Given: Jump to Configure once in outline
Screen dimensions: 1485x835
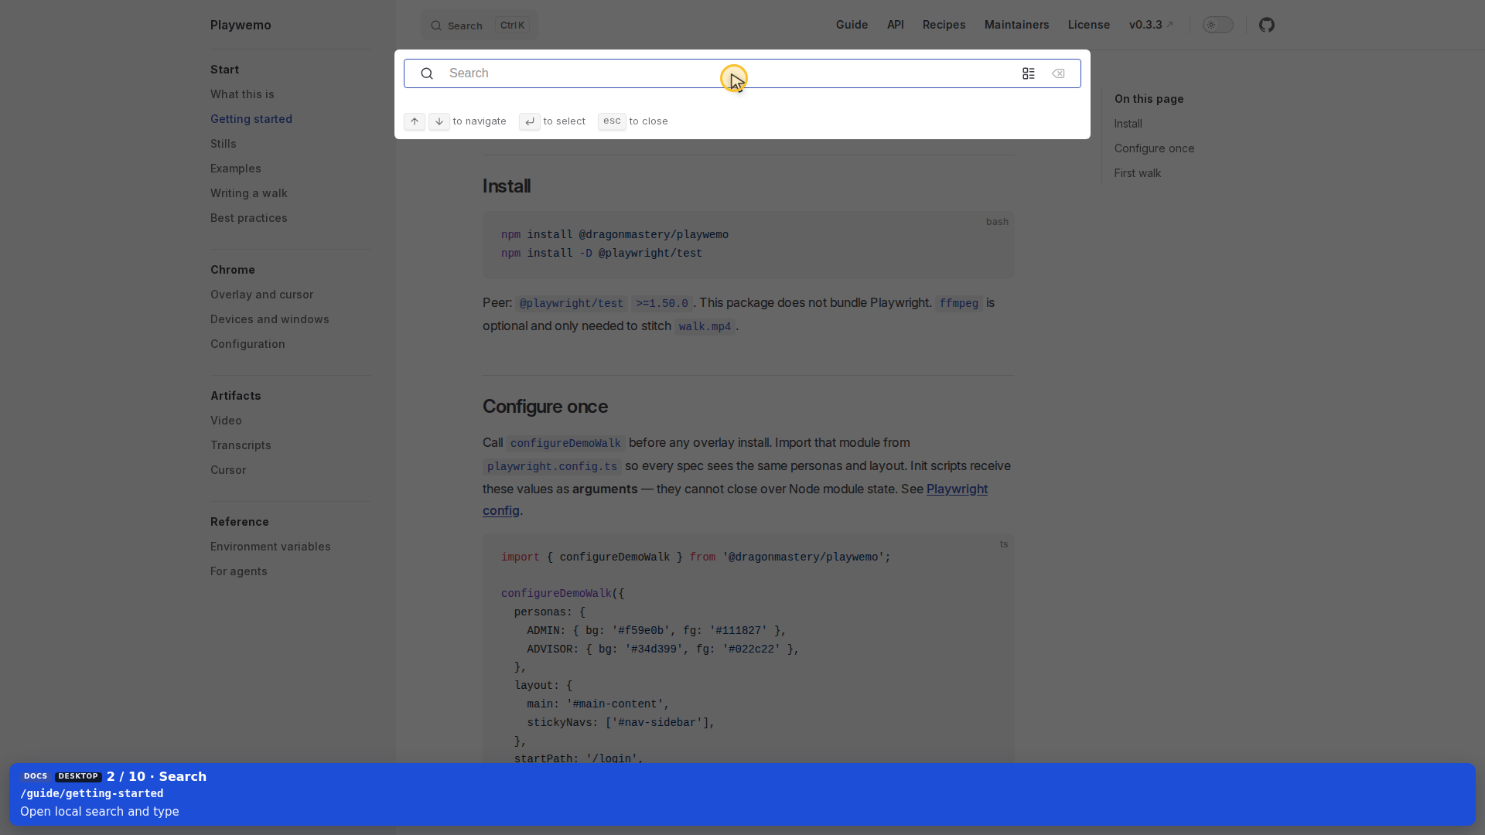Looking at the screenshot, I should 1154,148.
